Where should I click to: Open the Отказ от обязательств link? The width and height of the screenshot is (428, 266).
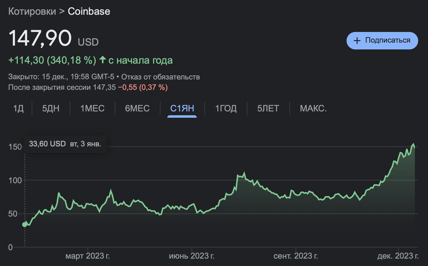160,77
